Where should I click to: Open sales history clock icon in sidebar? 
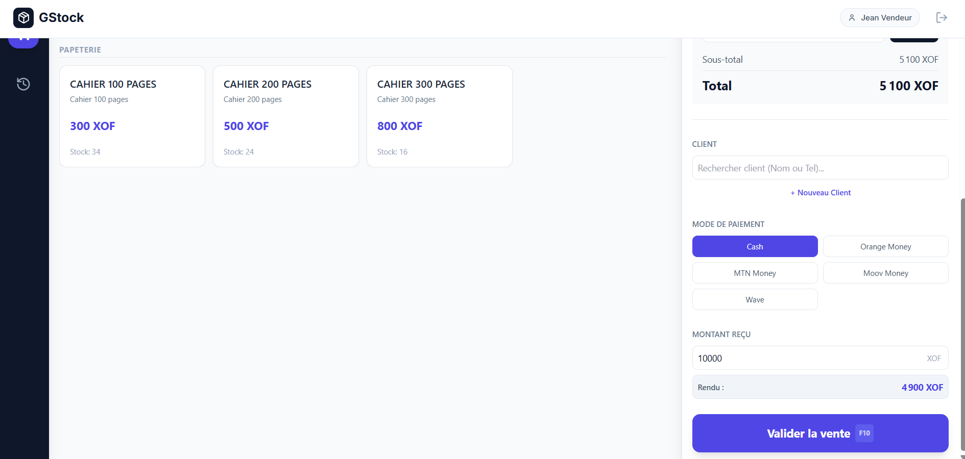pyautogui.click(x=23, y=84)
